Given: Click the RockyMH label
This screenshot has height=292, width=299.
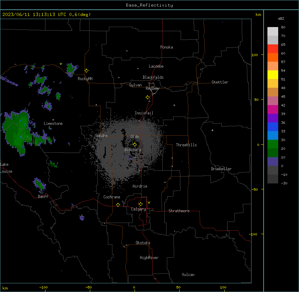Looking at the screenshot, I should click(x=85, y=79).
